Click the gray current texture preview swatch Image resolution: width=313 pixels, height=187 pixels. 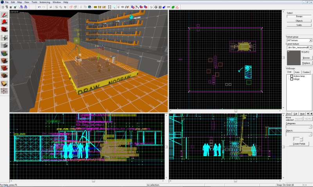(x=294, y=58)
